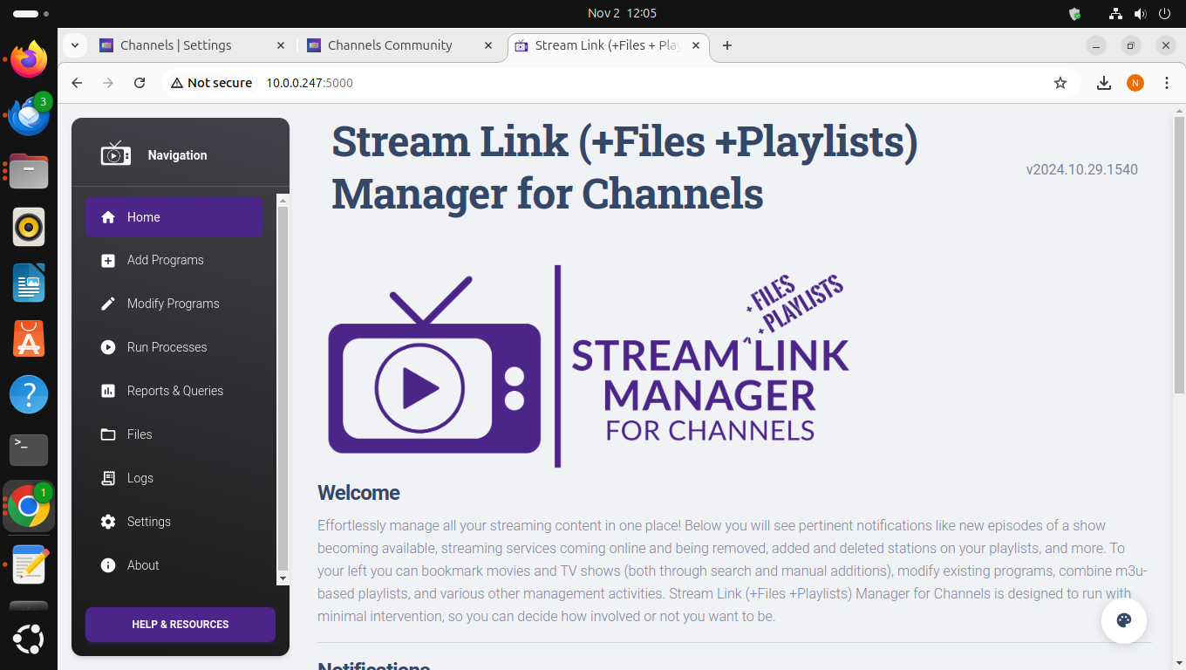Click the browser address bar URL

pyautogui.click(x=310, y=83)
